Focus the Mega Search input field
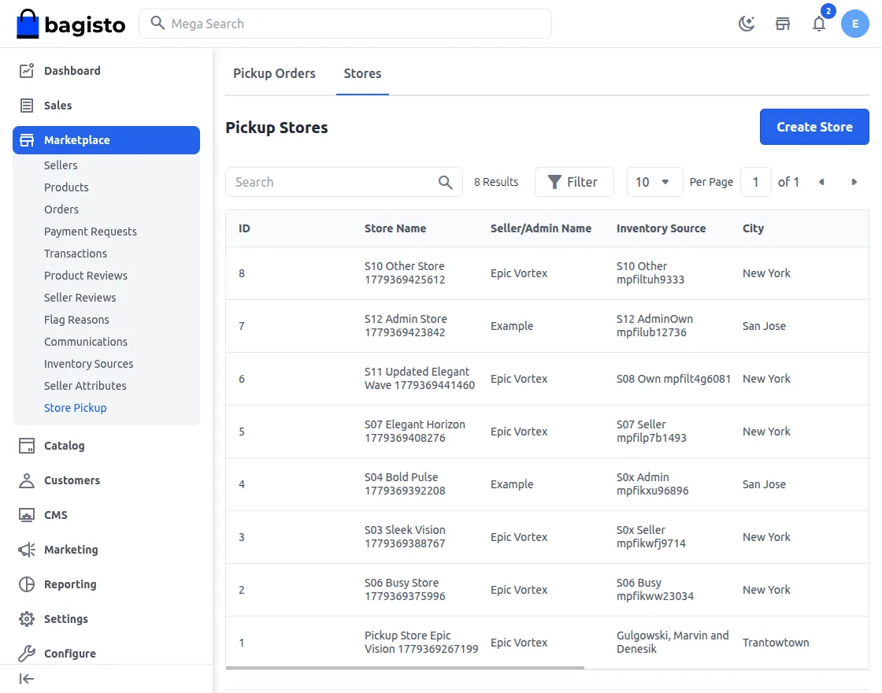This screenshot has width=882, height=693. pos(345,24)
